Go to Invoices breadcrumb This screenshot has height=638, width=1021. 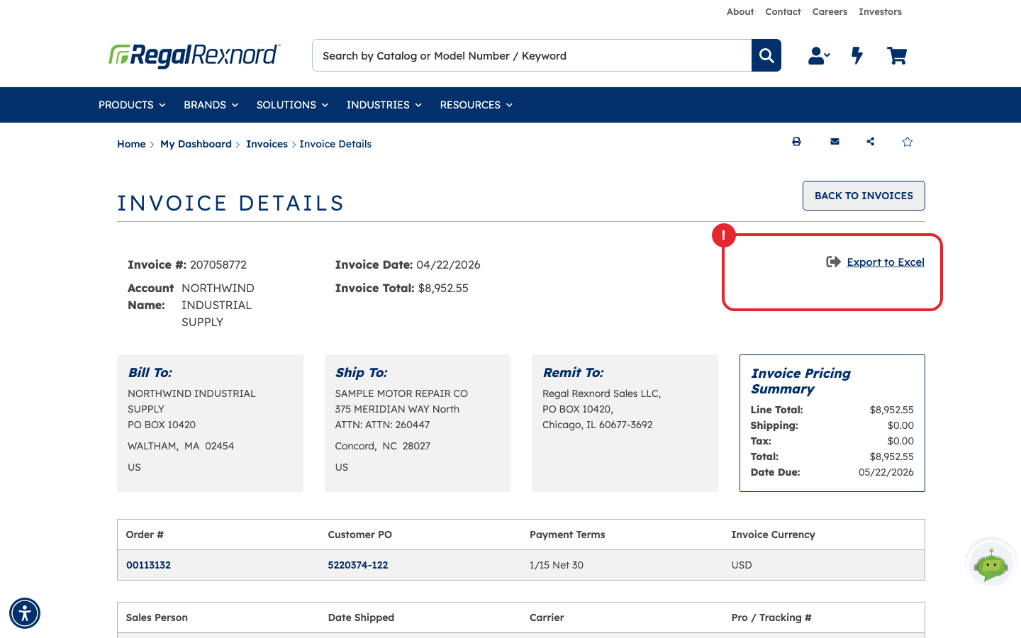tap(267, 144)
